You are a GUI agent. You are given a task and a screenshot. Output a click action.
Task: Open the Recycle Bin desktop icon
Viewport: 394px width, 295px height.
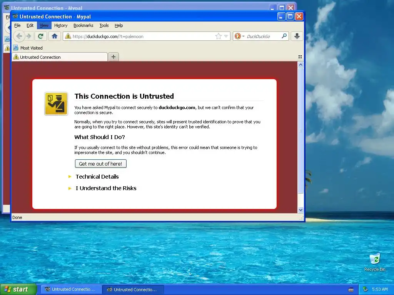(x=375, y=262)
